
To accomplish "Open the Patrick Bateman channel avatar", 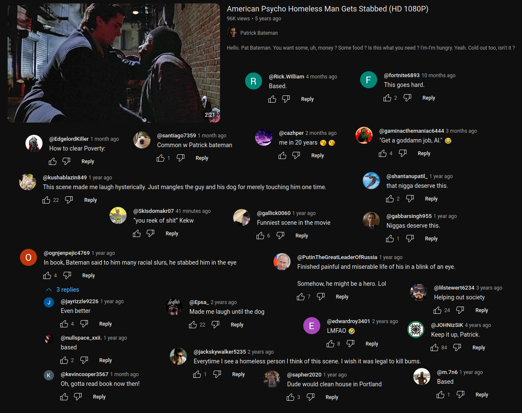I will pyautogui.click(x=231, y=33).
